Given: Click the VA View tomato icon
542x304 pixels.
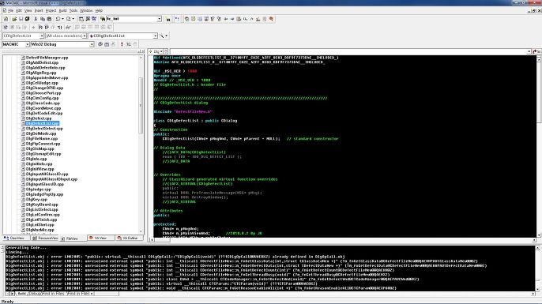Looking at the screenshot, I should click(91, 238).
